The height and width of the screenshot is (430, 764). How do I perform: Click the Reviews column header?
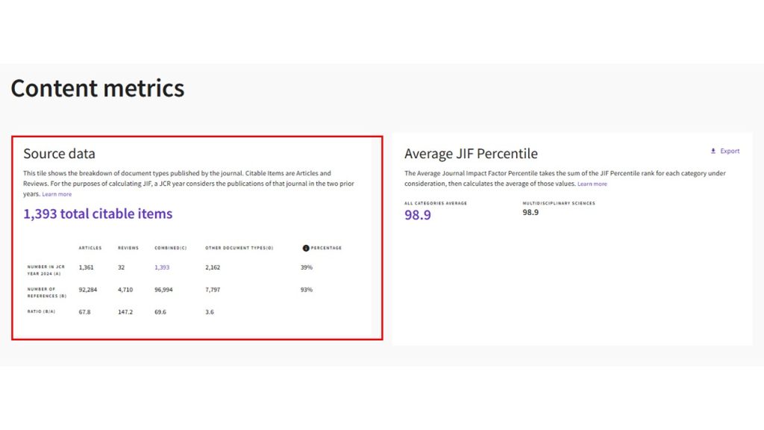128,248
